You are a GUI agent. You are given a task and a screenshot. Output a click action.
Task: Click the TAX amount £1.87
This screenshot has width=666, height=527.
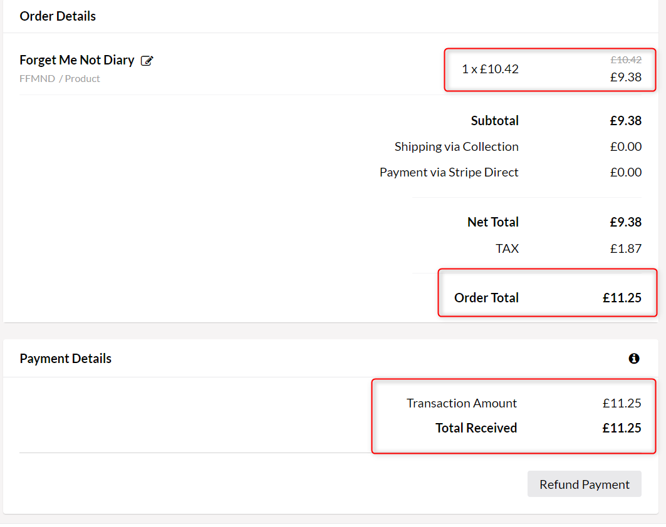626,248
